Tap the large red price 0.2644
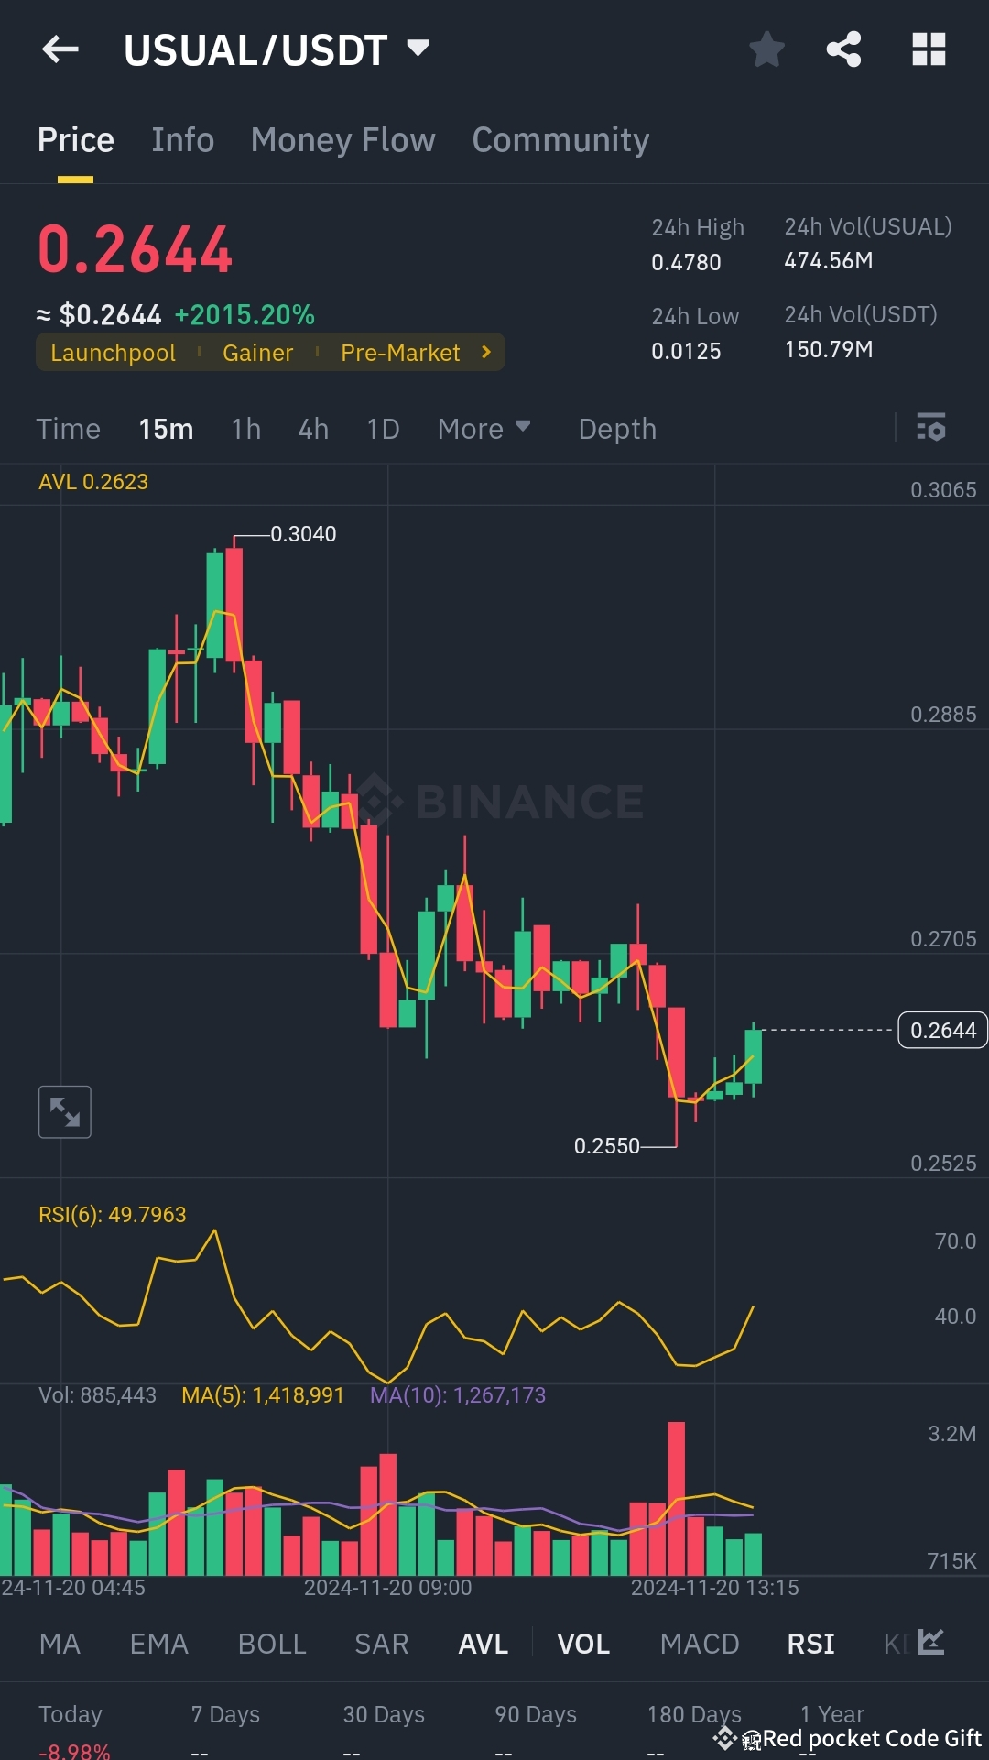Image resolution: width=989 pixels, height=1760 pixels. tap(136, 249)
